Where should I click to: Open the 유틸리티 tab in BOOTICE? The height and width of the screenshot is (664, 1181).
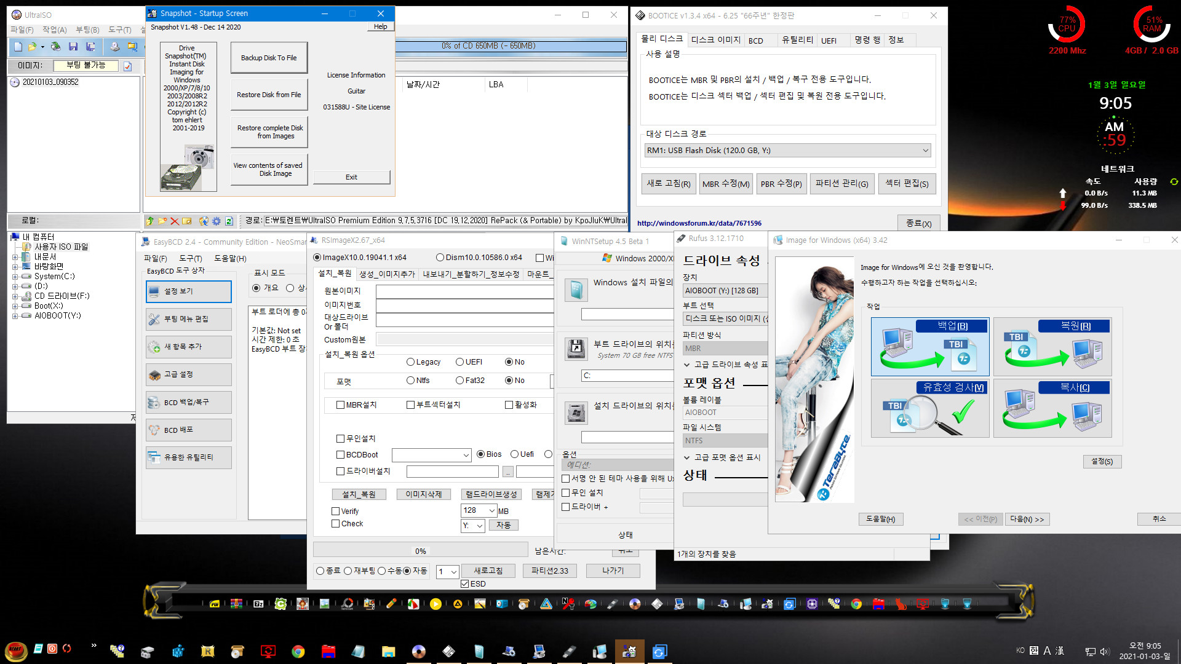click(x=797, y=40)
